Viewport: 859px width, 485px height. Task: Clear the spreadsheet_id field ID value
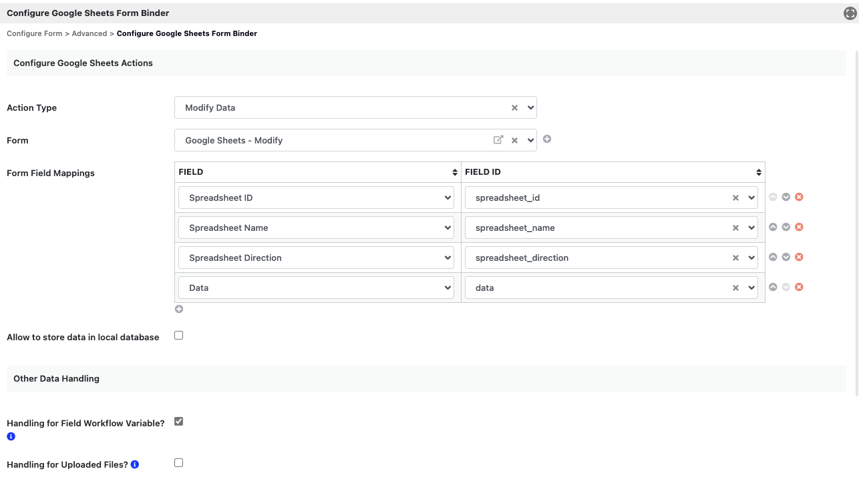click(x=735, y=197)
